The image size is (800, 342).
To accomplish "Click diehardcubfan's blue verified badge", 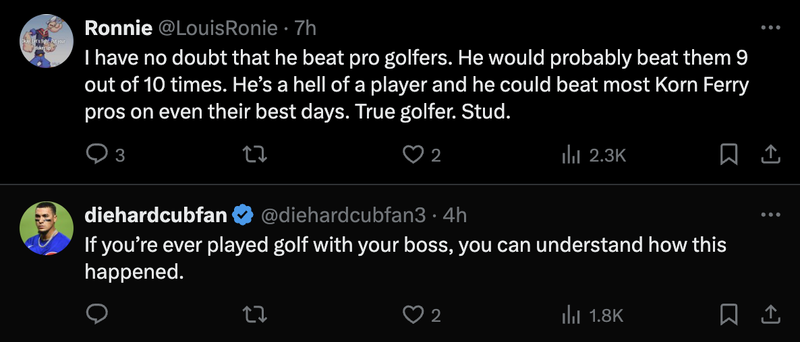I will click(x=243, y=215).
